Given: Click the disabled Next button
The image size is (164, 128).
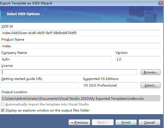Looking at the screenshot, I should click(x=103, y=122).
